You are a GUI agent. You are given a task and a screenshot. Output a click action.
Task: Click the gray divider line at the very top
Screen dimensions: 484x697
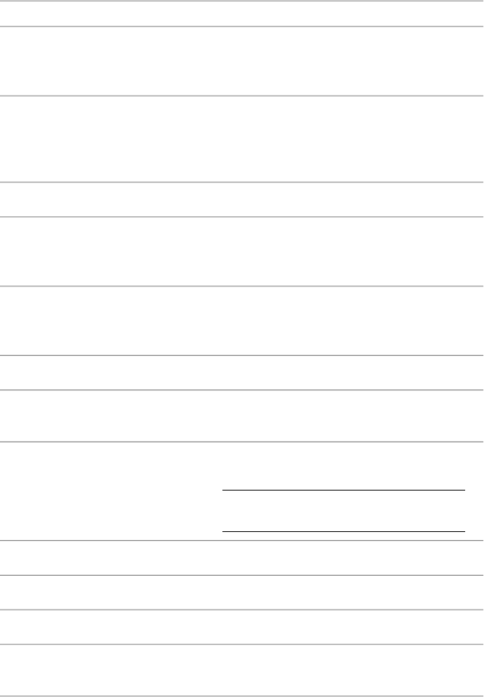pos(242,1)
